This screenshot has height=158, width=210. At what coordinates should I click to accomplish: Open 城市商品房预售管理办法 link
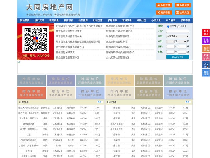[69, 31]
